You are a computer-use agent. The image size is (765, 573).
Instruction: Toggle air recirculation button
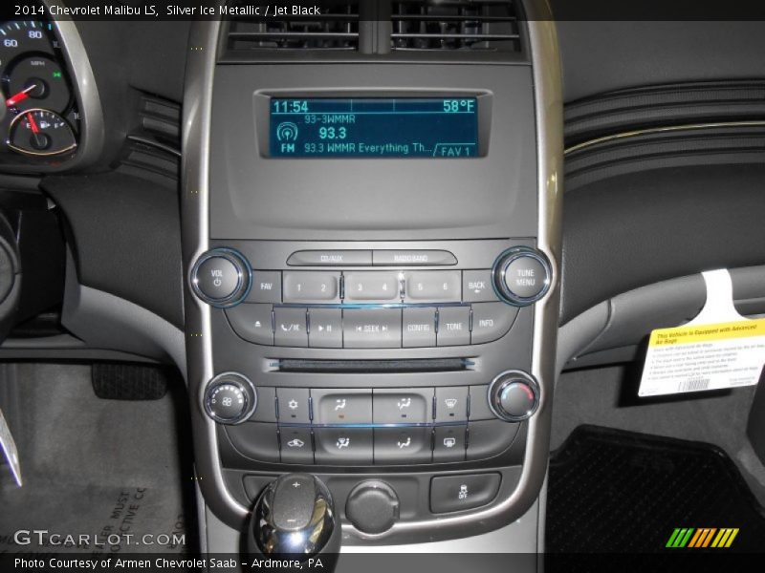tap(295, 444)
